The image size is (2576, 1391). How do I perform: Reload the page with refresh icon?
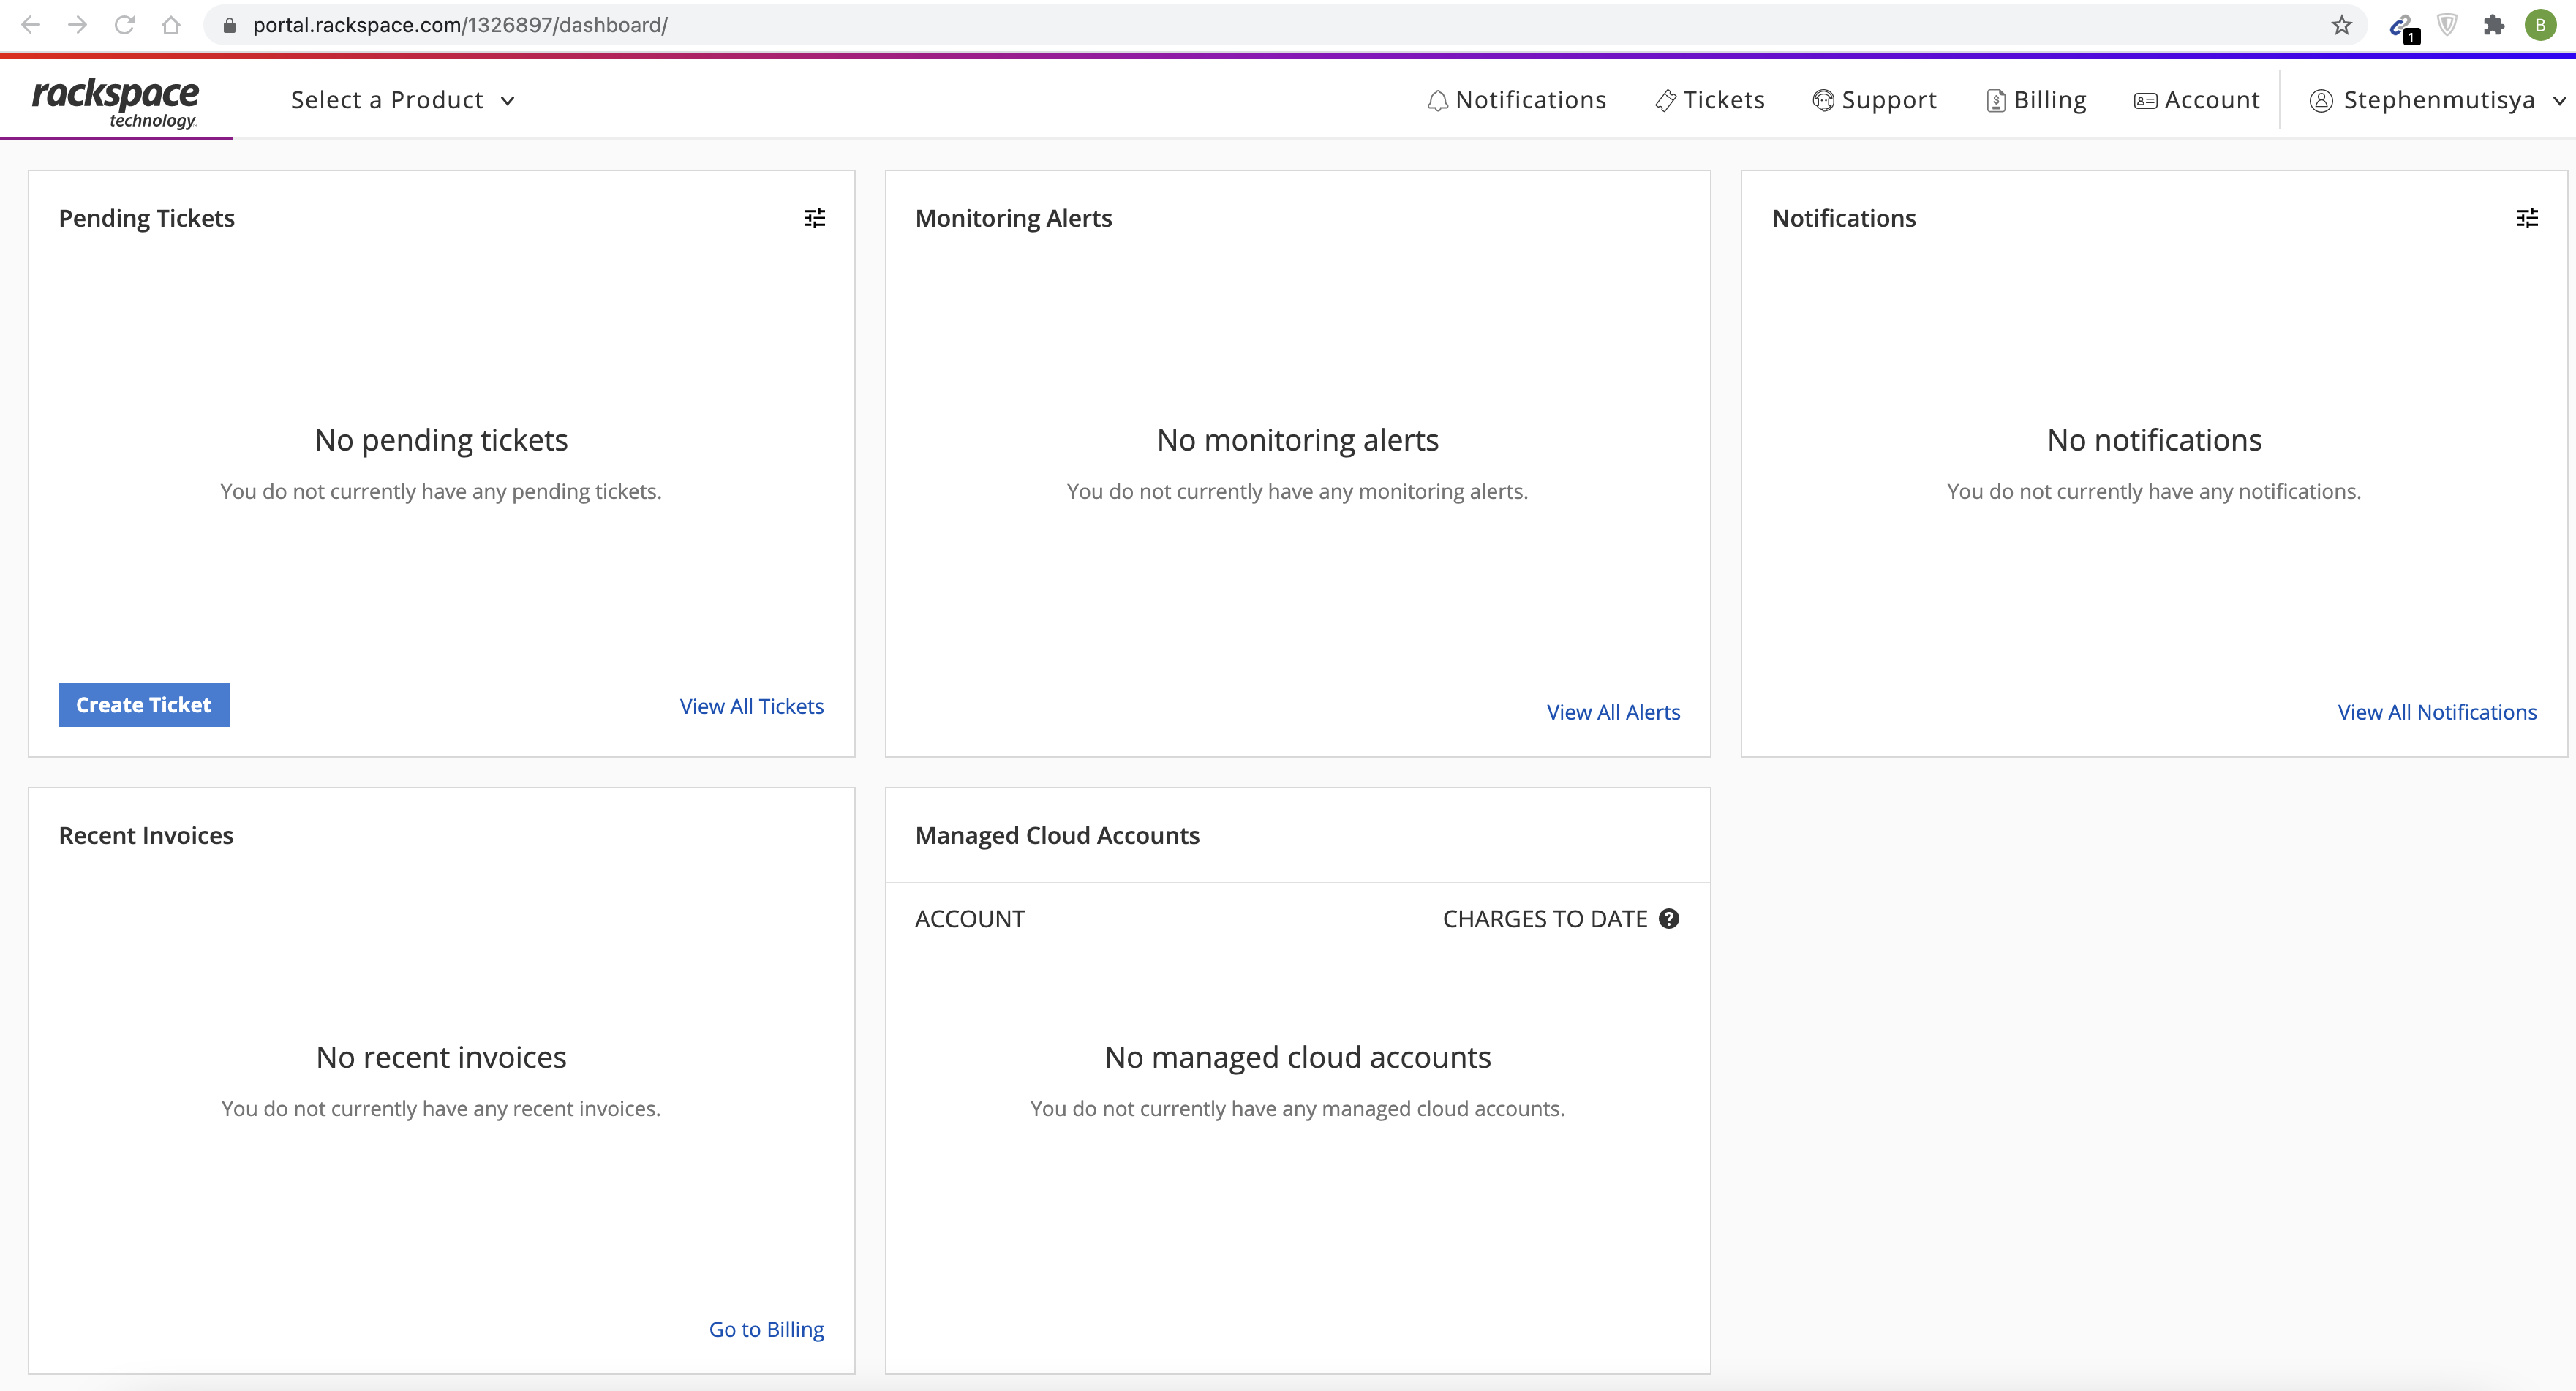(x=124, y=25)
